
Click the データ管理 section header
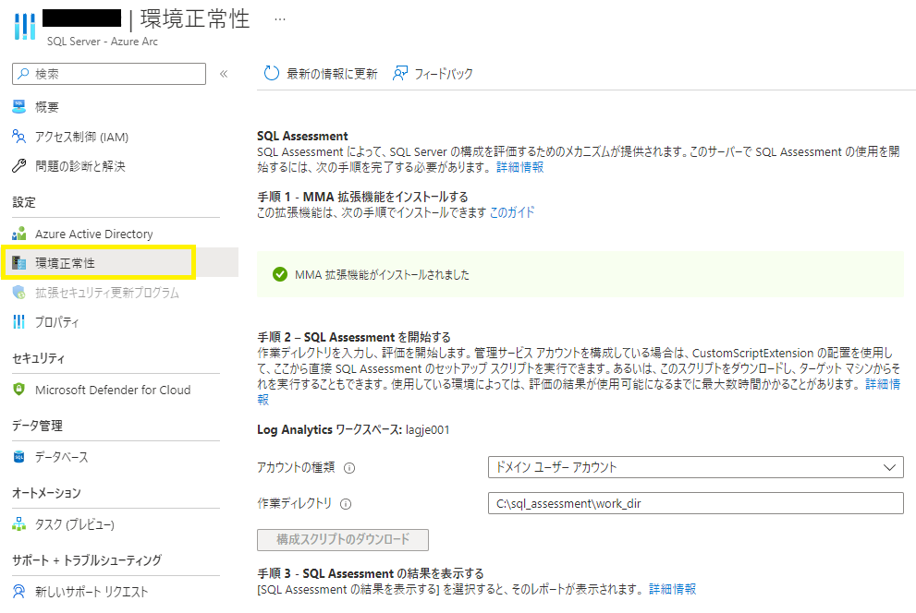coord(37,426)
